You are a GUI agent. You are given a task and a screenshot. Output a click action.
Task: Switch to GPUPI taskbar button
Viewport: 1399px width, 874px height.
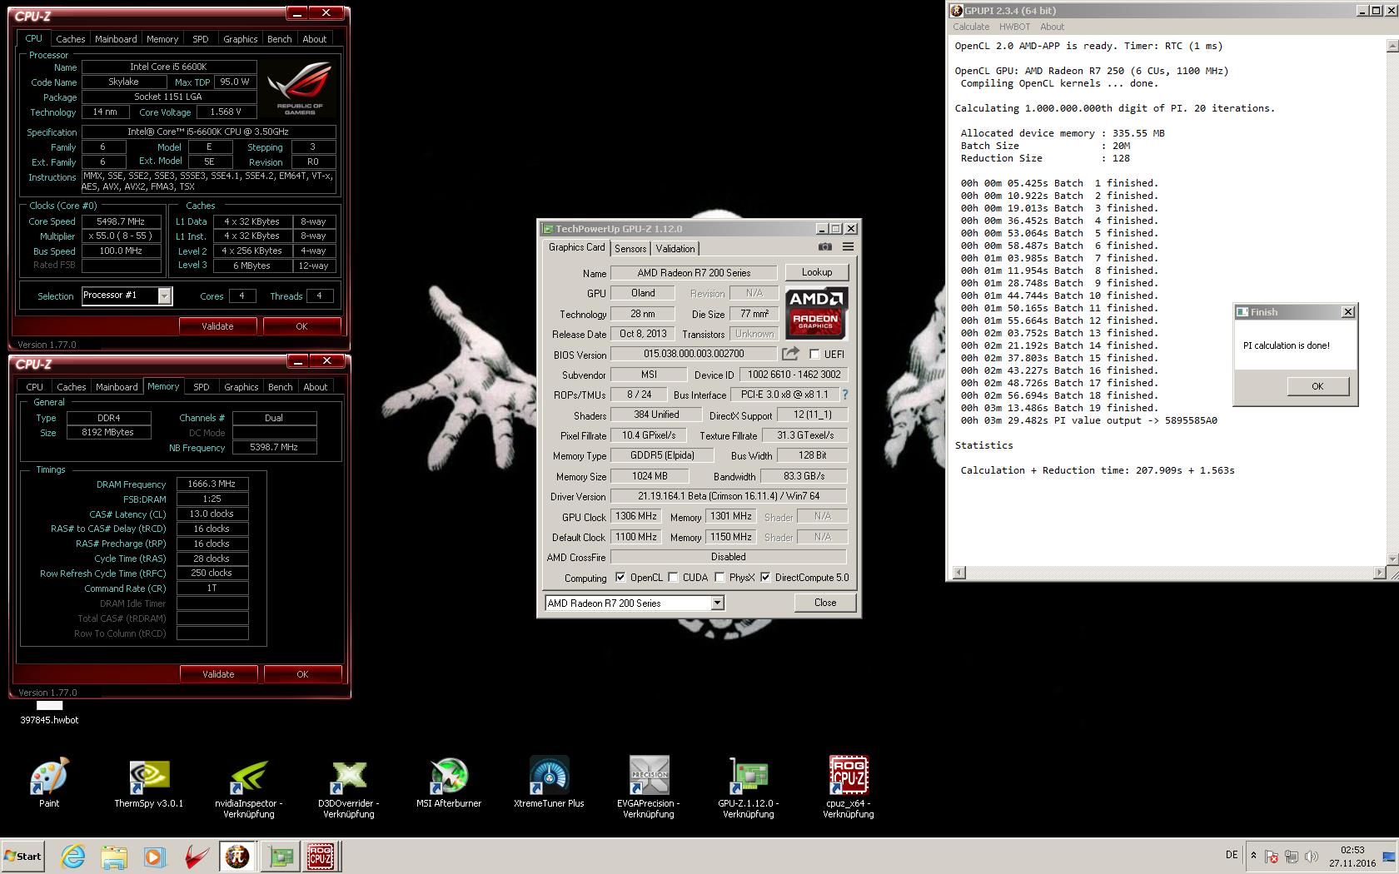pos(238,857)
